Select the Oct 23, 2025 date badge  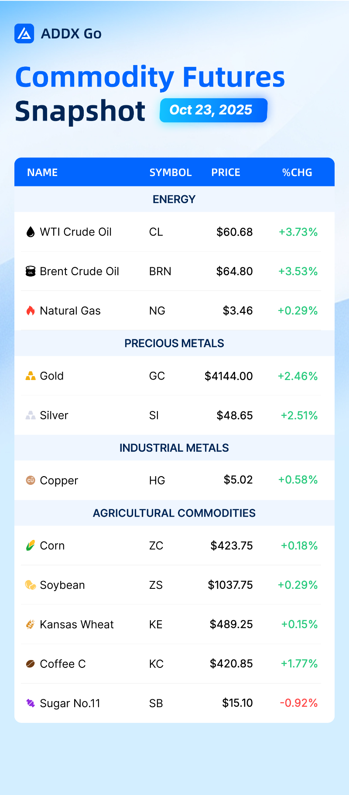point(213,110)
